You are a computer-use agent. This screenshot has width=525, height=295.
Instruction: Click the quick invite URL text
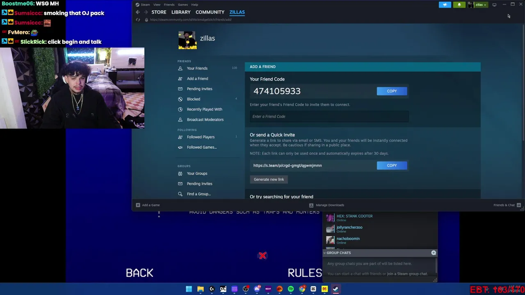(x=288, y=166)
